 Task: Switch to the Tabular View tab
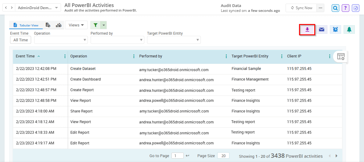pos(26,25)
